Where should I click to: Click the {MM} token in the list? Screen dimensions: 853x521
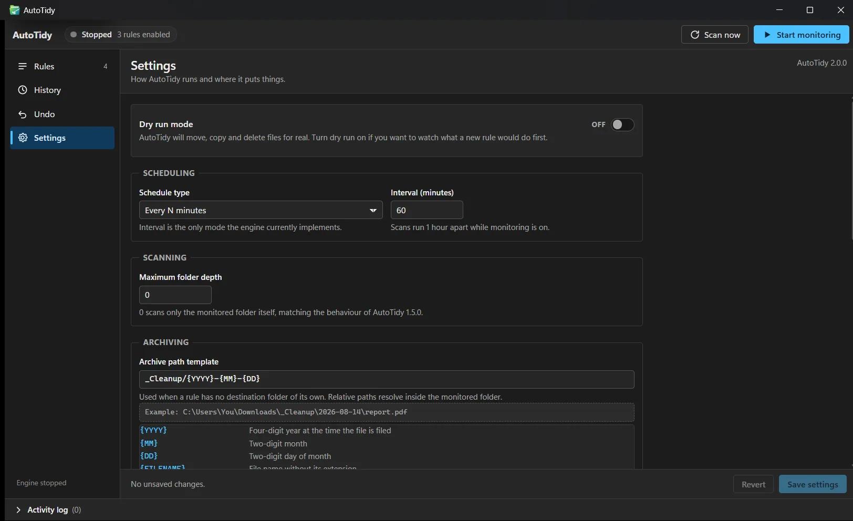(149, 443)
